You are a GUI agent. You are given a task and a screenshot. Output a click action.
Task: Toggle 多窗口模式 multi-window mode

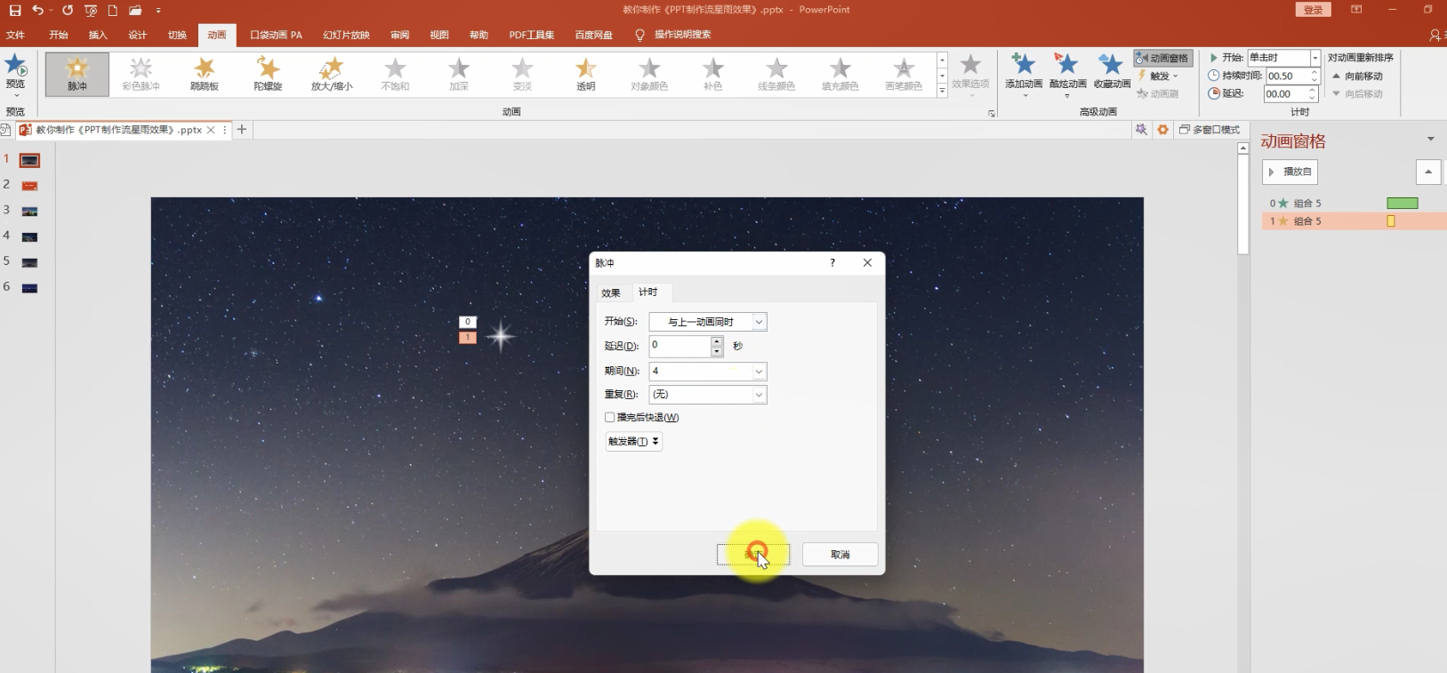click(x=1210, y=130)
